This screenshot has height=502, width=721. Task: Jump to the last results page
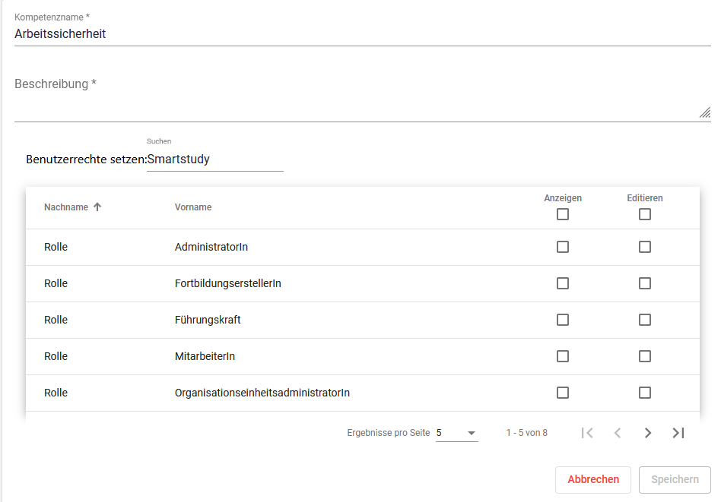click(x=678, y=433)
